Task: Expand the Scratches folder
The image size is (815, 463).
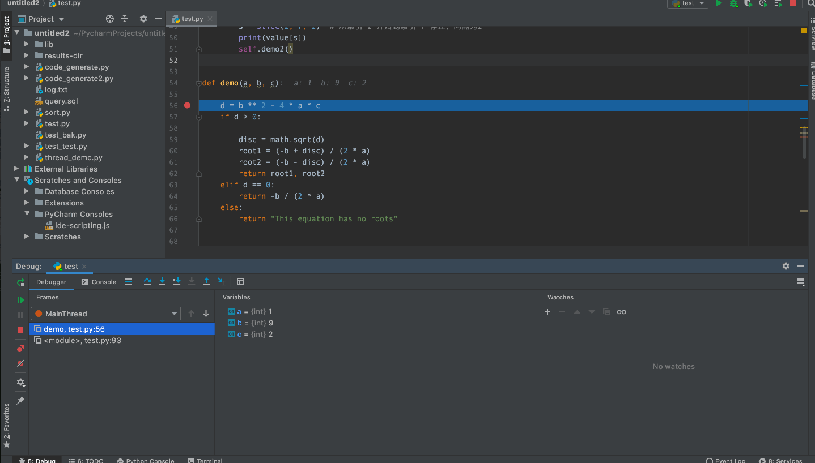Action: (27, 237)
